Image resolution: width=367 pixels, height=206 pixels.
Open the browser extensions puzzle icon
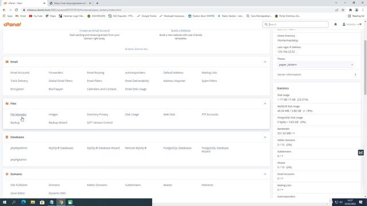(x=350, y=10)
